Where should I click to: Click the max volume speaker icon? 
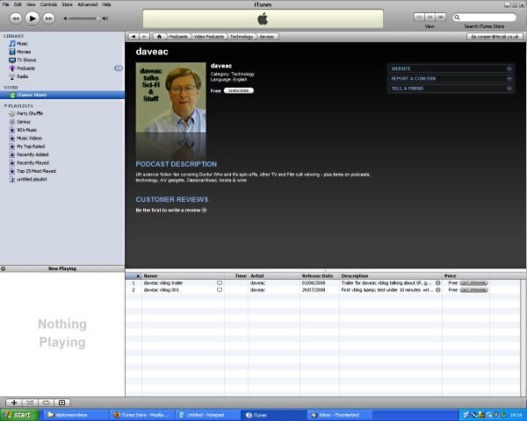pos(105,18)
